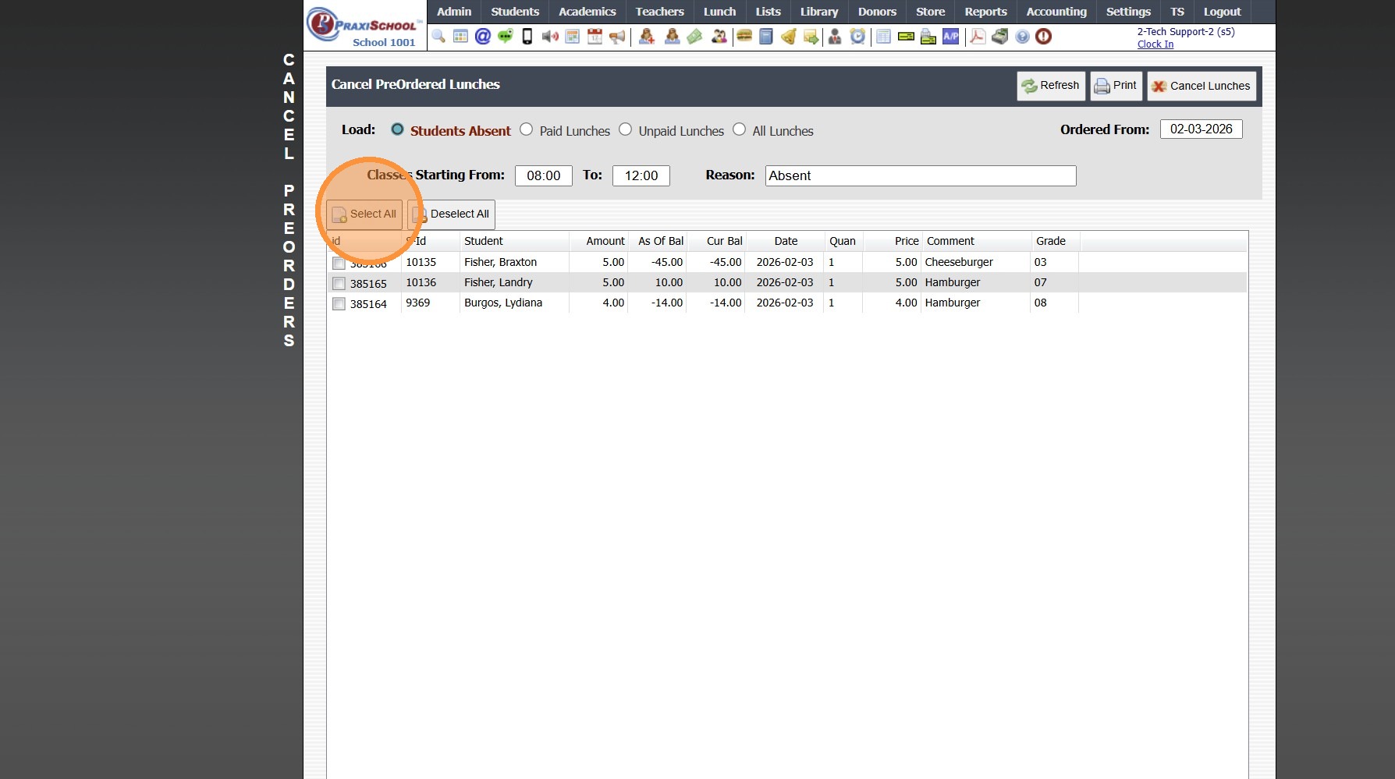The width and height of the screenshot is (1395, 779).
Task: Open the schedule grid calendar icon
Action: click(x=573, y=37)
